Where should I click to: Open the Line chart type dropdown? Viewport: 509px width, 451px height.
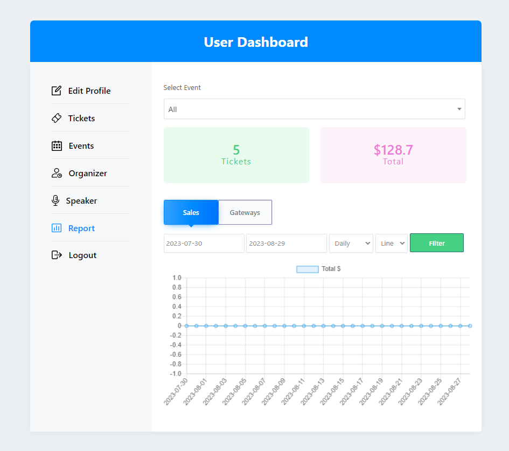(x=391, y=243)
